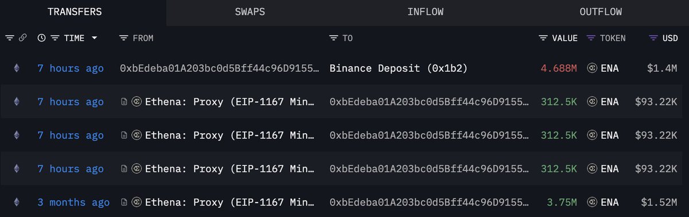This screenshot has width=689, height=217.
Task: Click Ethereum icon in 3 months ago row
Action: pyautogui.click(x=16, y=202)
